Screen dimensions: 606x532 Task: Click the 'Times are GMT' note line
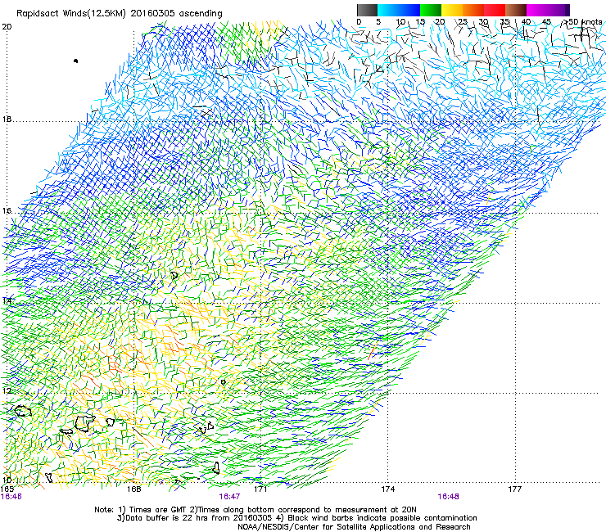tap(256, 510)
